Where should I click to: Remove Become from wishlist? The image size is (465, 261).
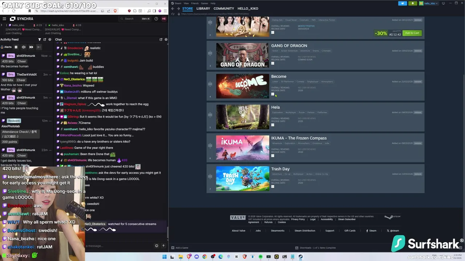pos(418,82)
